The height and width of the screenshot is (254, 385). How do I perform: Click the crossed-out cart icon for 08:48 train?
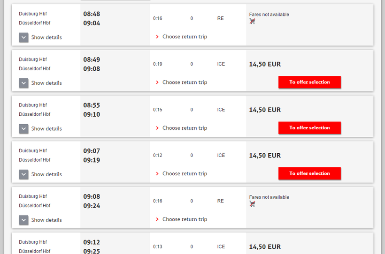pos(252,21)
